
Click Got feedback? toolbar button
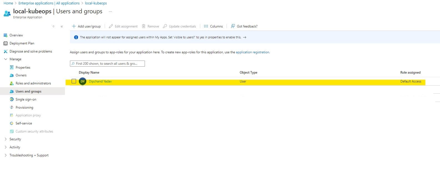click(x=244, y=26)
